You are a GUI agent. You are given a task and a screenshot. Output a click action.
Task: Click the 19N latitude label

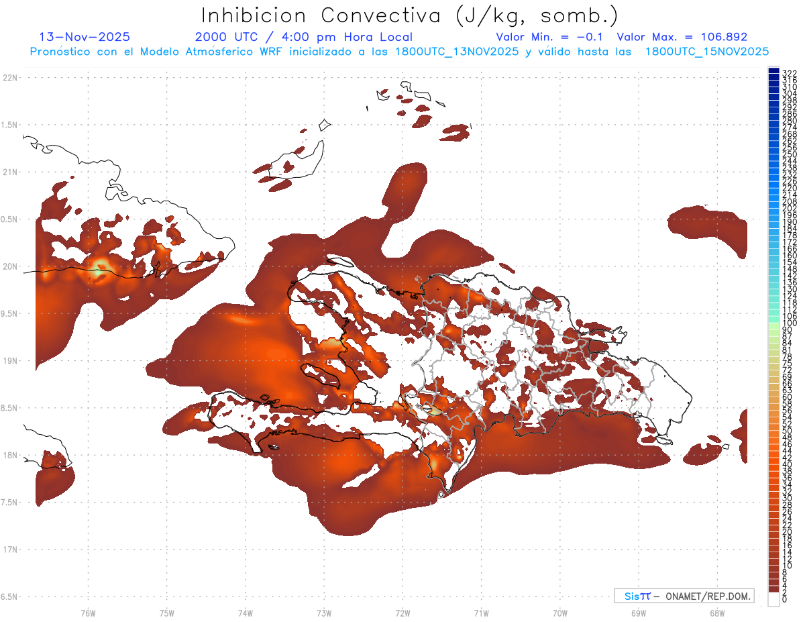[10, 361]
